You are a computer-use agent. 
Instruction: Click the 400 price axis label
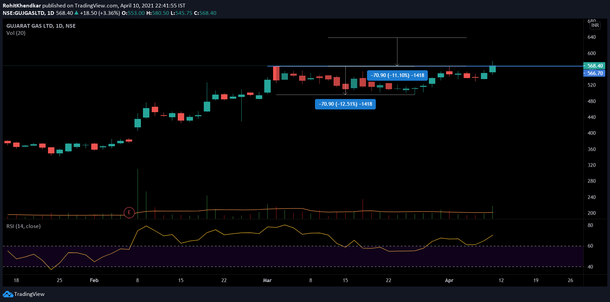[592, 133]
